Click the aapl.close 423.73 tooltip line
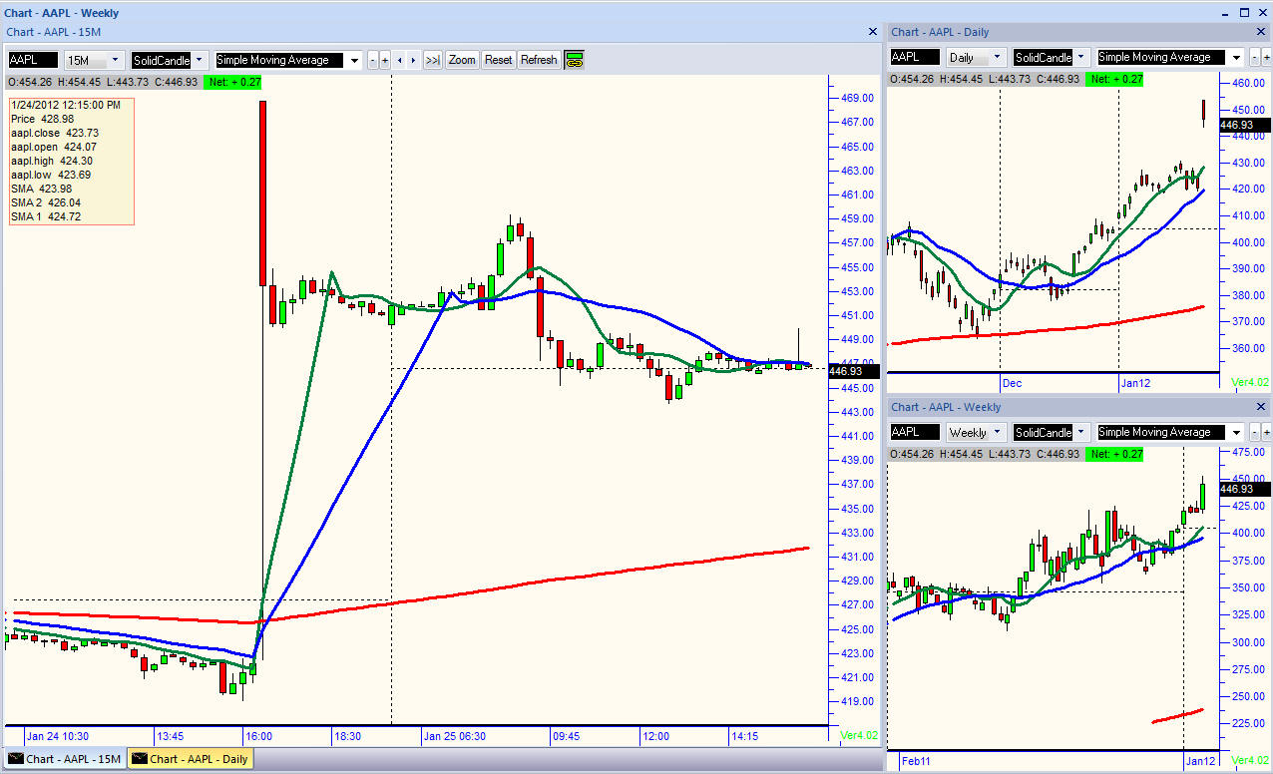This screenshot has width=1273, height=774. 54,133
